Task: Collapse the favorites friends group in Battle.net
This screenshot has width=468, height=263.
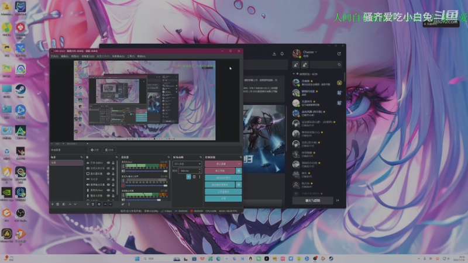Action: [294, 74]
